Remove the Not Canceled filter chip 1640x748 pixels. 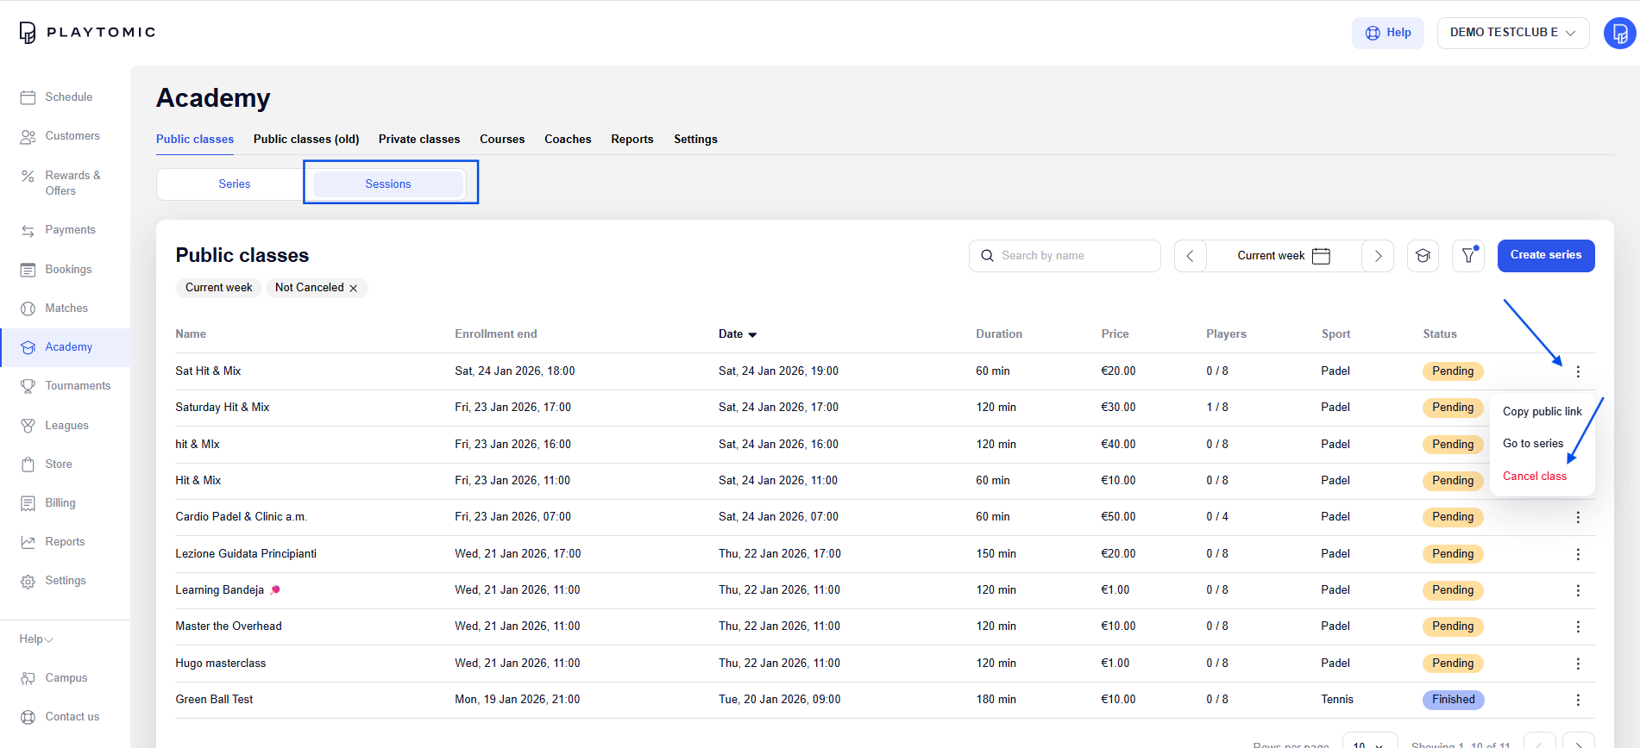(x=354, y=289)
